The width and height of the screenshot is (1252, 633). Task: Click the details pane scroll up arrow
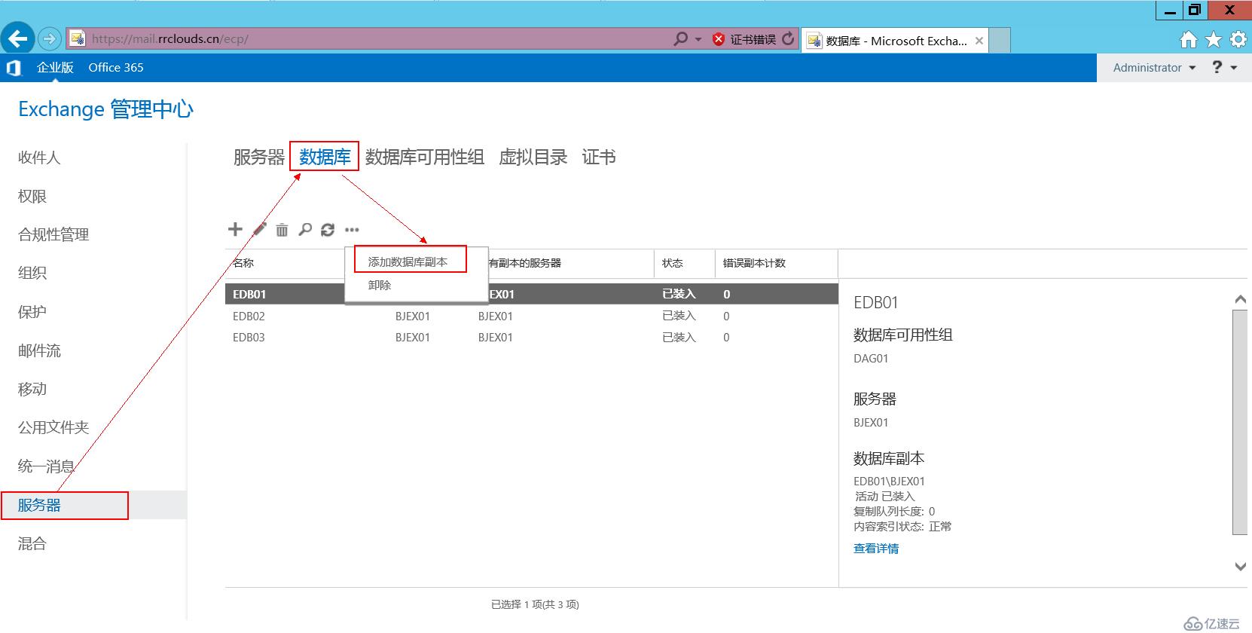click(1240, 300)
